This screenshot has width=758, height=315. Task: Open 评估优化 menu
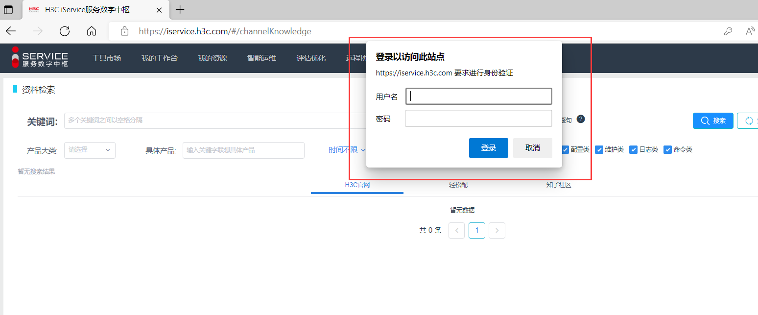tap(311, 58)
